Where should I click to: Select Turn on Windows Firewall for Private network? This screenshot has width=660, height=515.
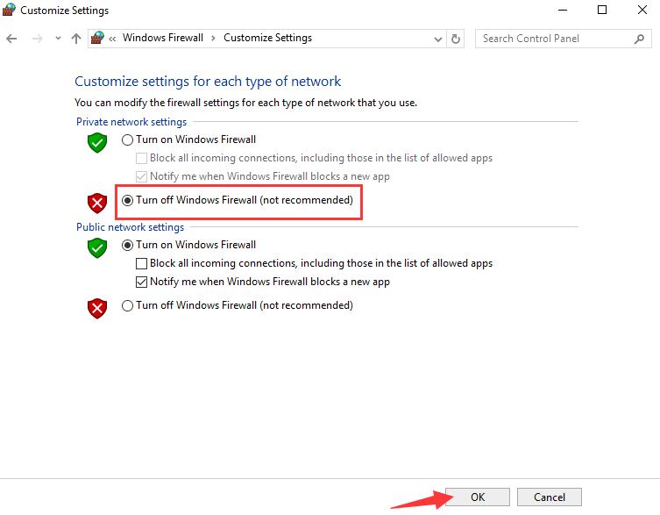tap(128, 139)
